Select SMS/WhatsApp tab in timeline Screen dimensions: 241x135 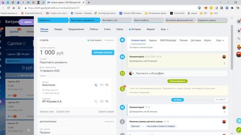tap(168, 40)
